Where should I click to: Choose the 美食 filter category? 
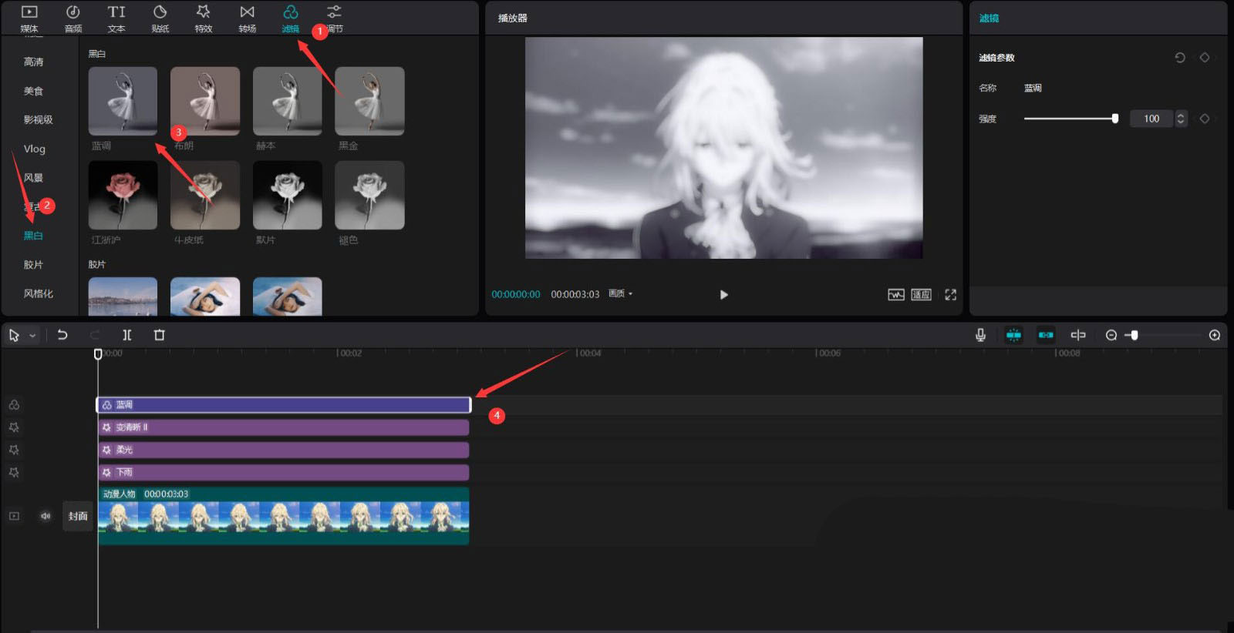[34, 91]
